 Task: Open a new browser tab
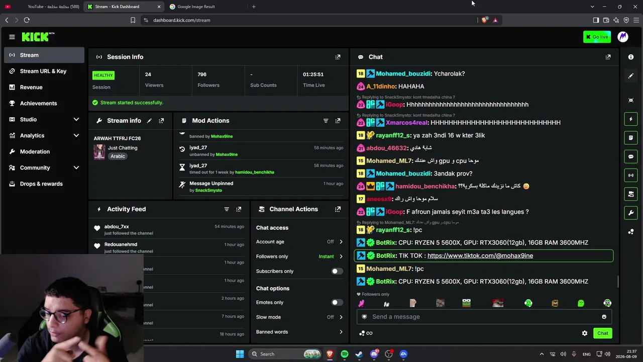click(x=254, y=7)
